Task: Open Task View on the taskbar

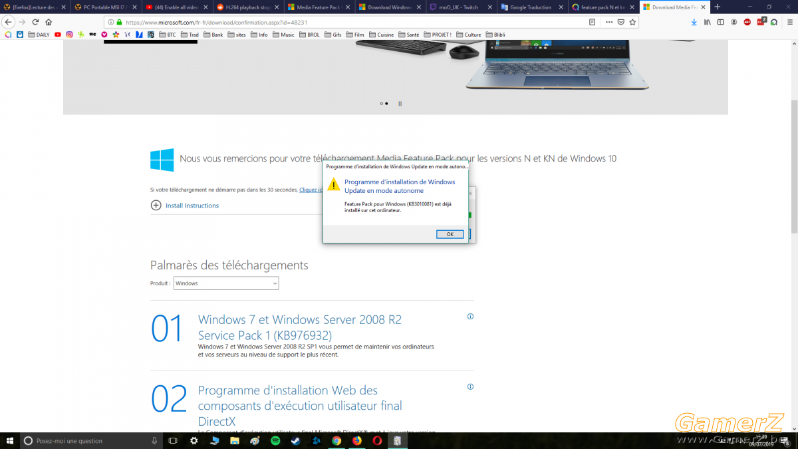Action: [x=173, y=440]
